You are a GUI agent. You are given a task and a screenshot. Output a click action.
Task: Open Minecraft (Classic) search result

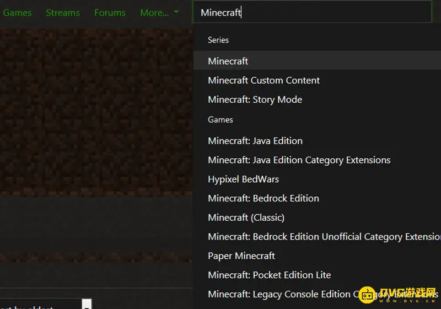pyautogui.click(x=246, y=217)
